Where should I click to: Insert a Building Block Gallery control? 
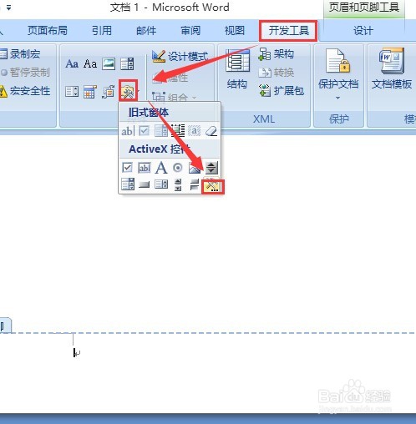pyautogui.click(x=109, y=92)
